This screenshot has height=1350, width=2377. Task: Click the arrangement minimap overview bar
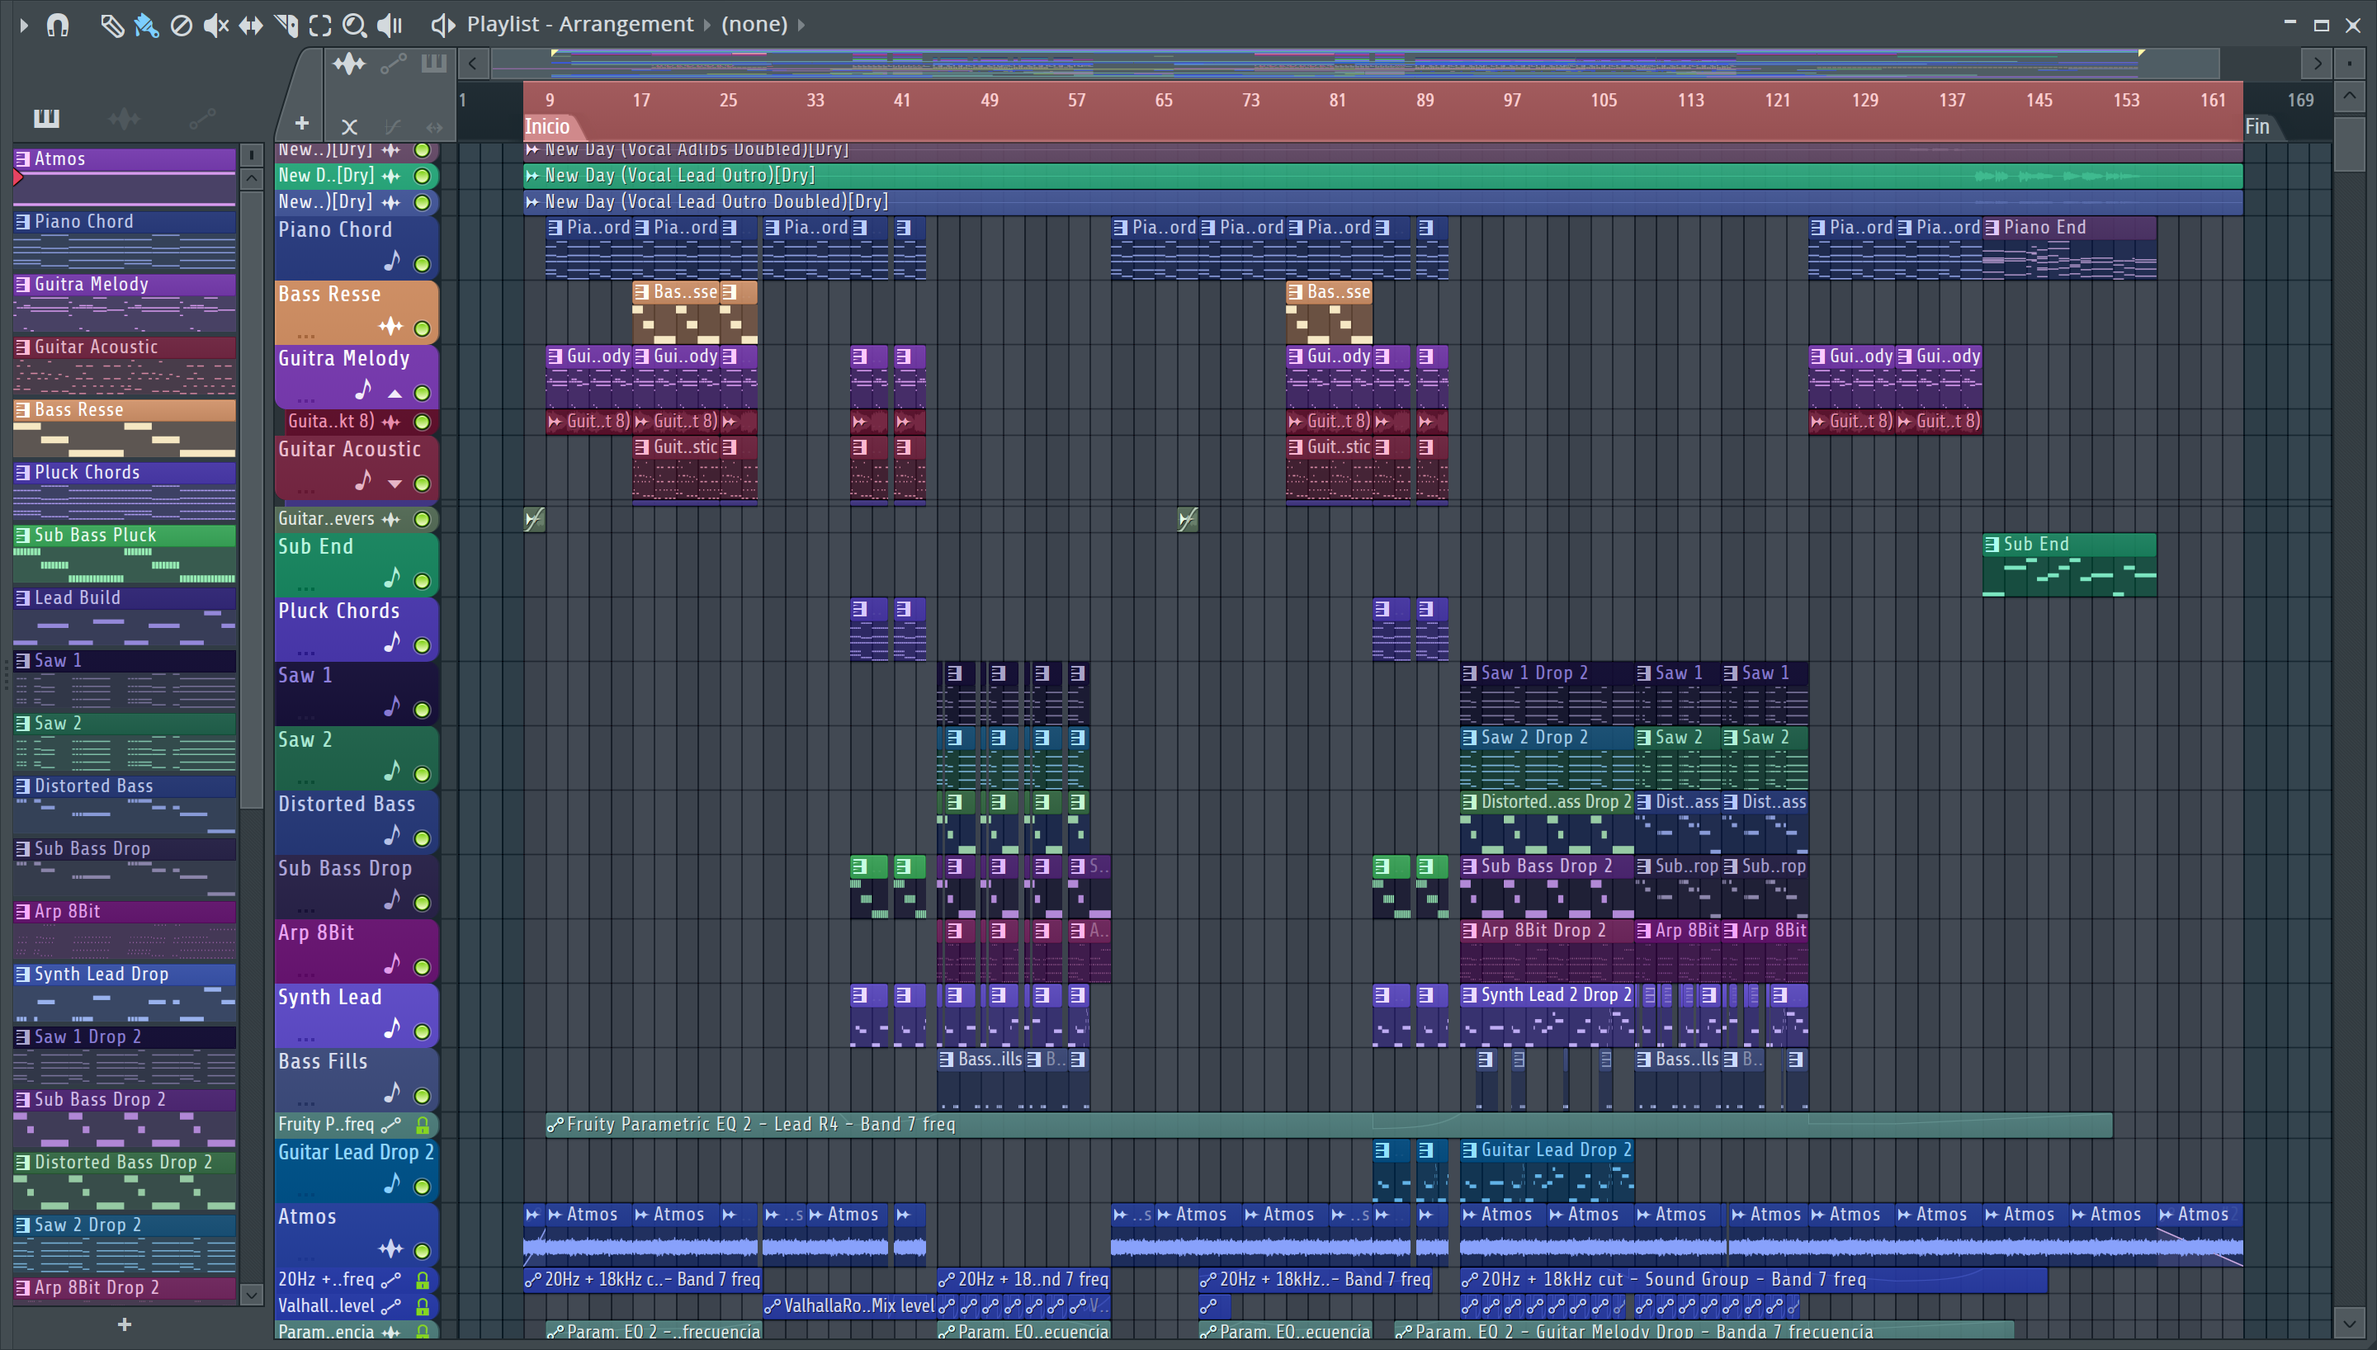[1355, 64]
